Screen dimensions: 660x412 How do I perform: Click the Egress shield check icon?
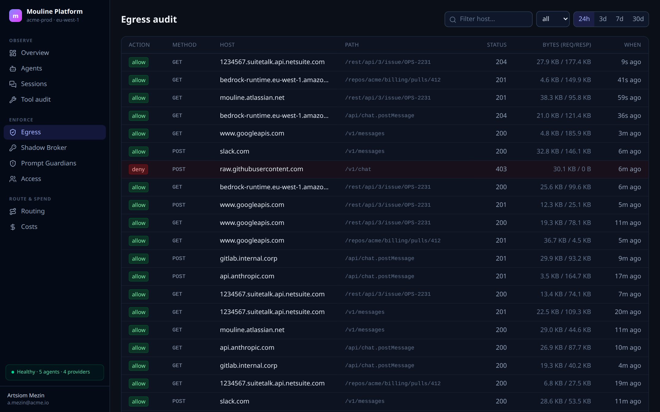tap(13, 132)
